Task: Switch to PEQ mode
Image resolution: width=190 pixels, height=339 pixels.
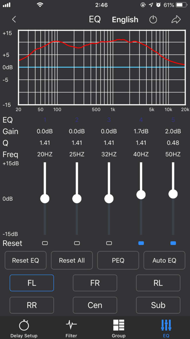Action: (118, 260)
